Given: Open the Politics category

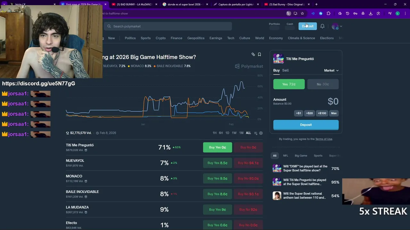Looking at the screenshot, I should (x=130, y=38).
